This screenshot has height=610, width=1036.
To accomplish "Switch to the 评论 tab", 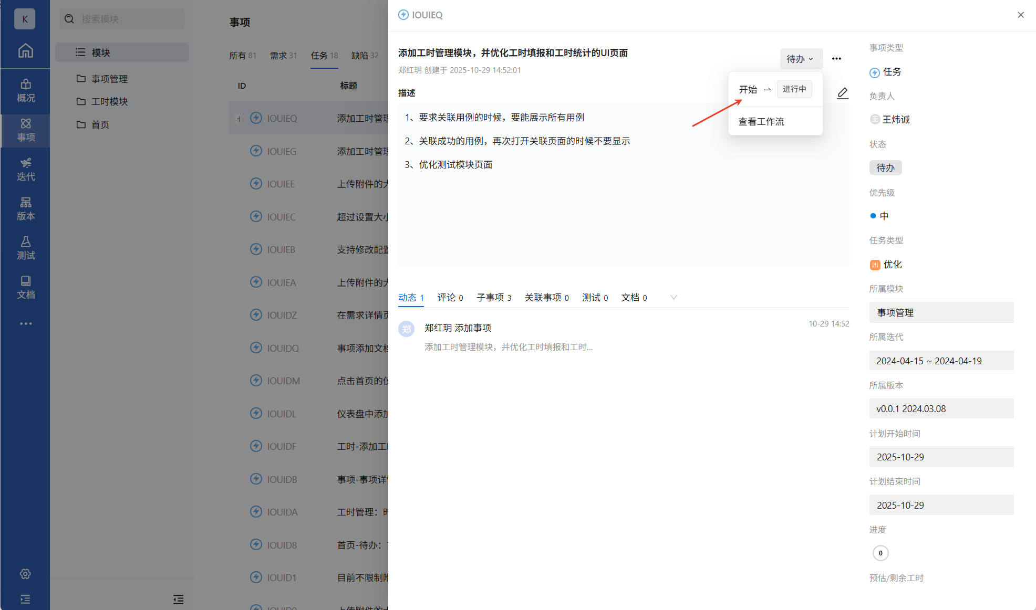I will coord(450,297).
